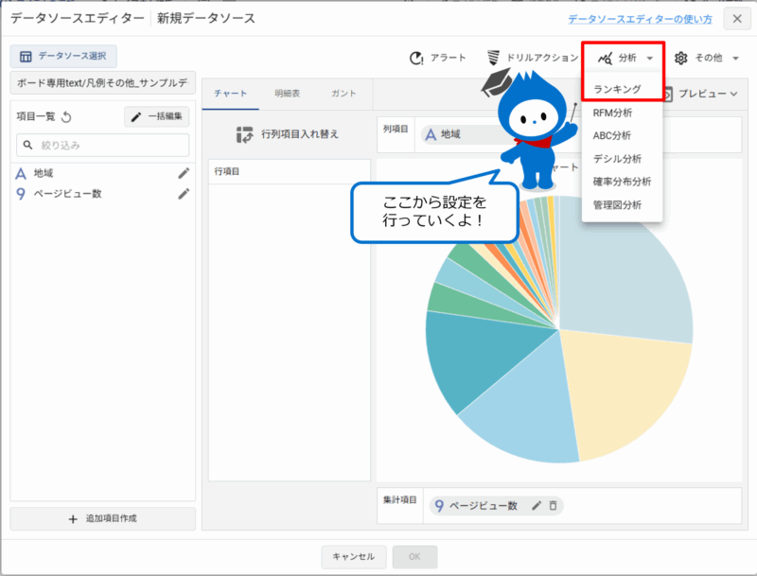
Task: Open the アラート alert settings
Action: tap(417, 58)
